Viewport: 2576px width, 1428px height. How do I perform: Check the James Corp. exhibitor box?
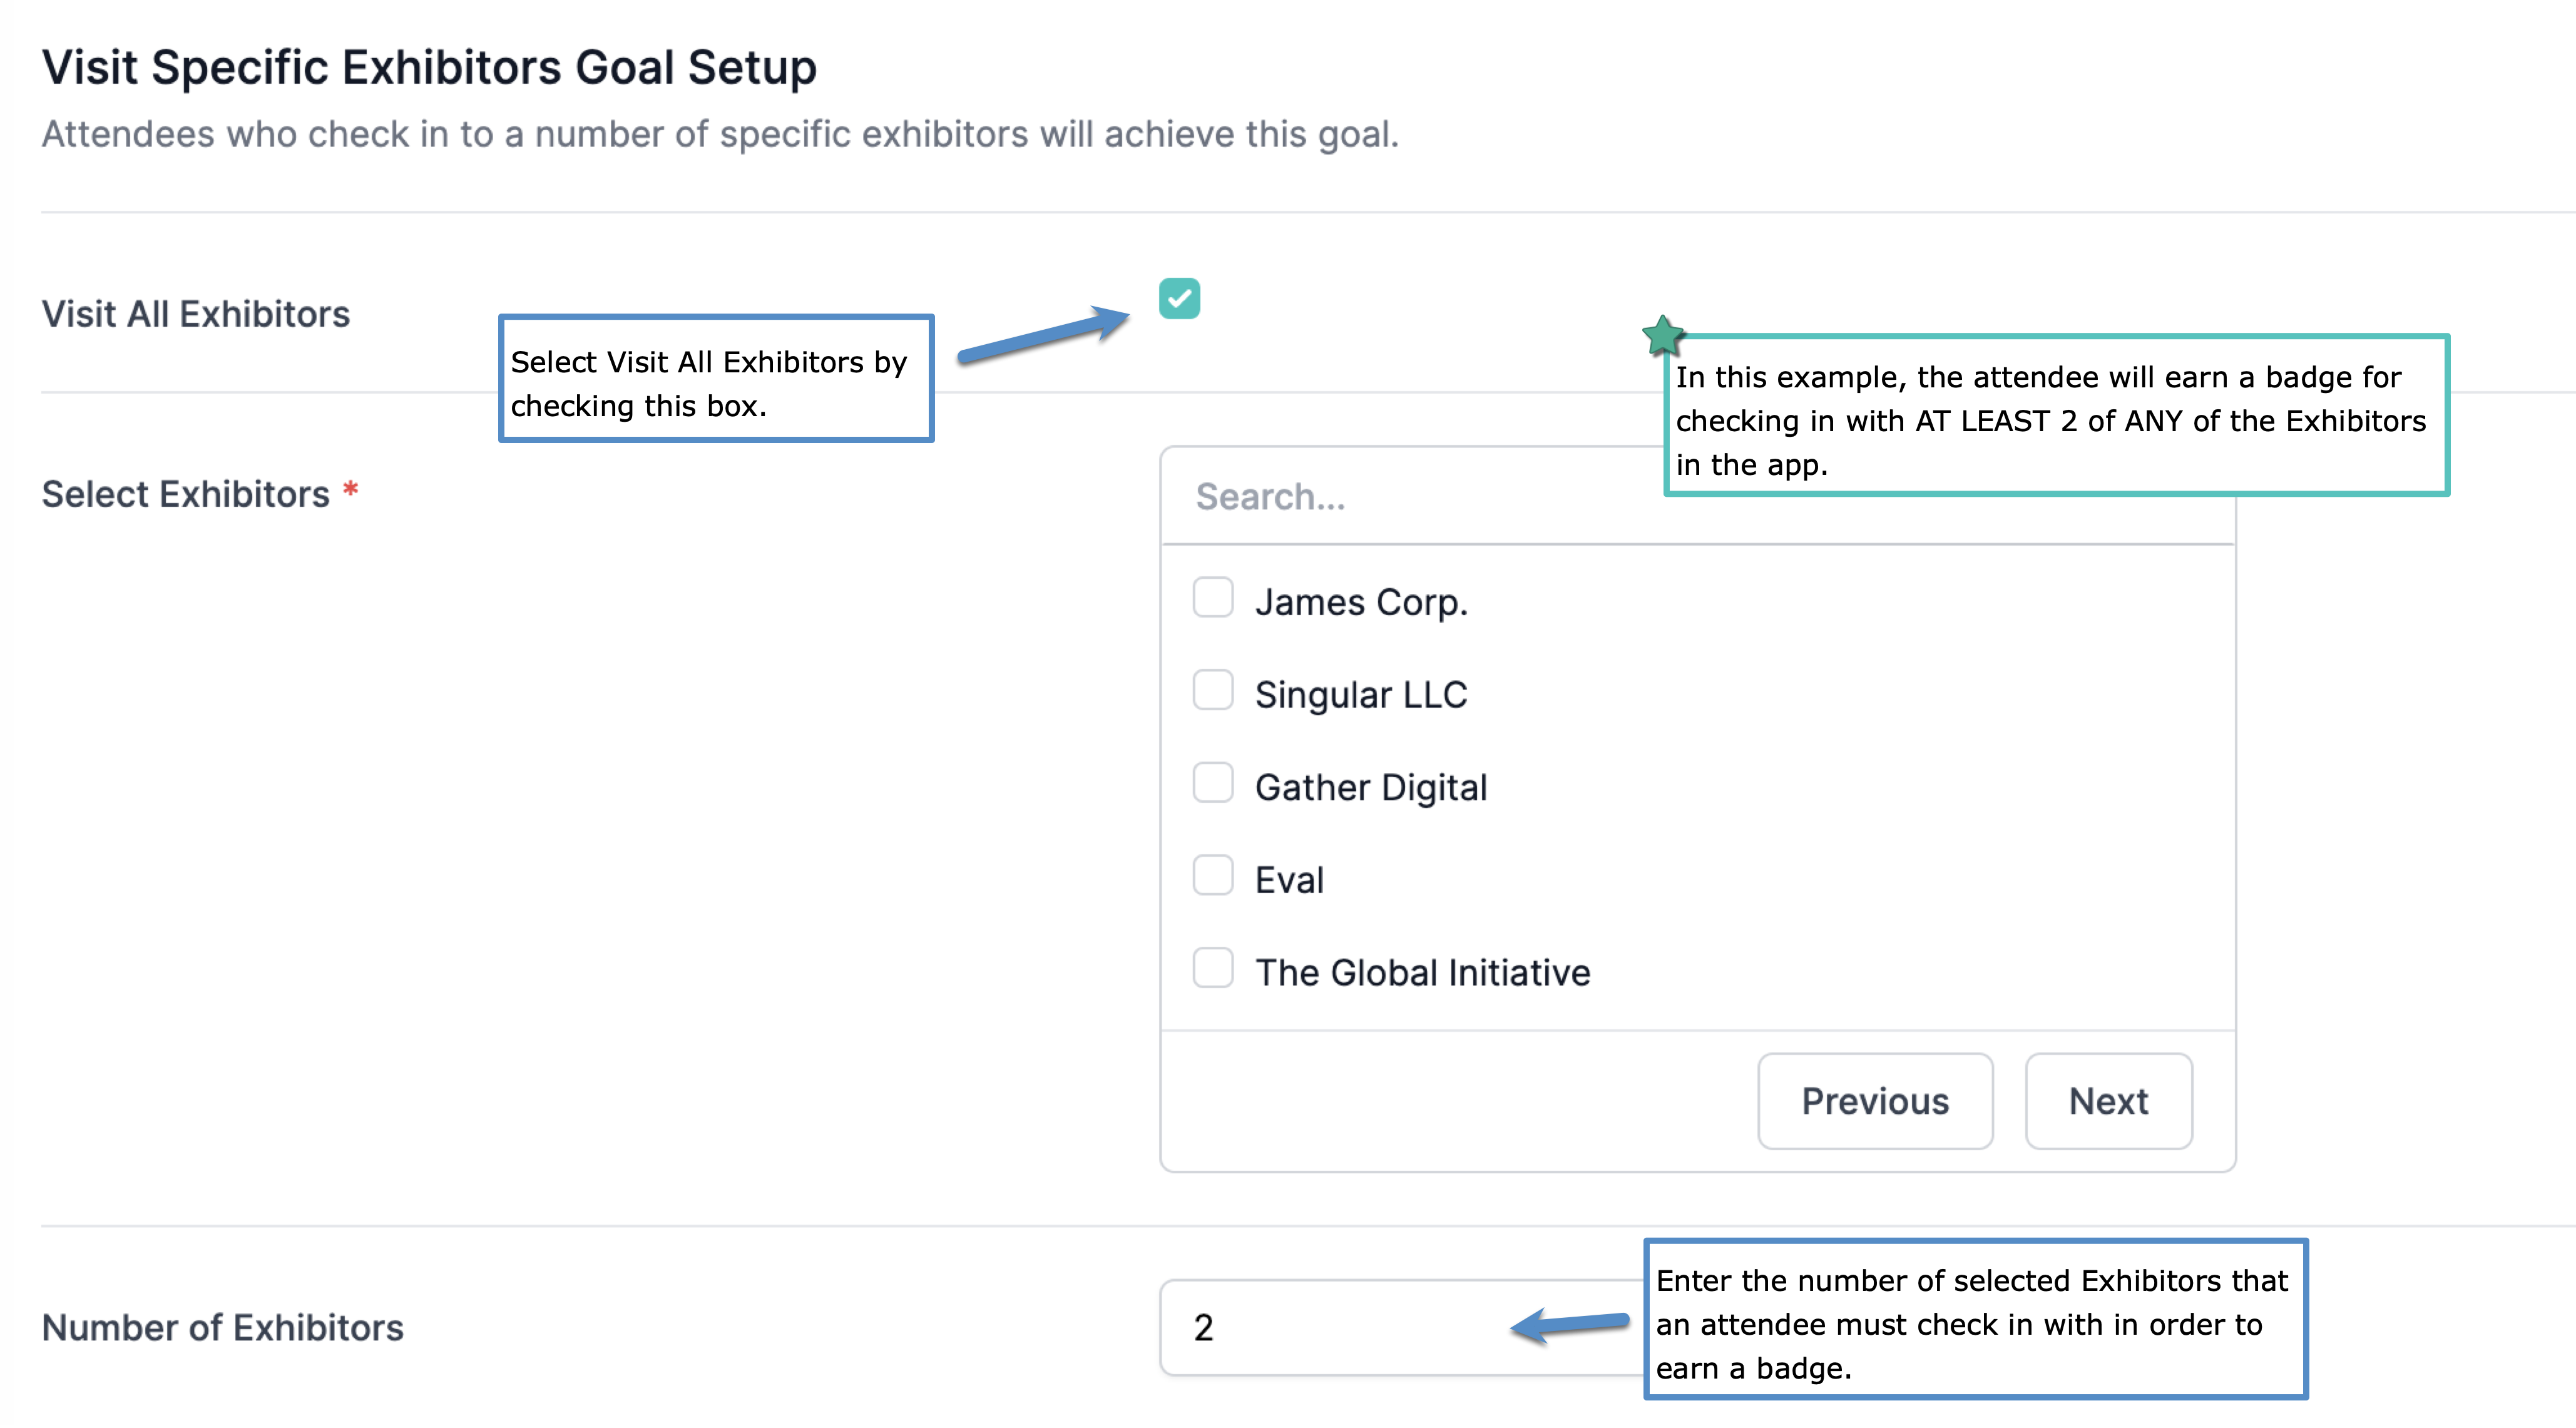(x=1213, y=597)
